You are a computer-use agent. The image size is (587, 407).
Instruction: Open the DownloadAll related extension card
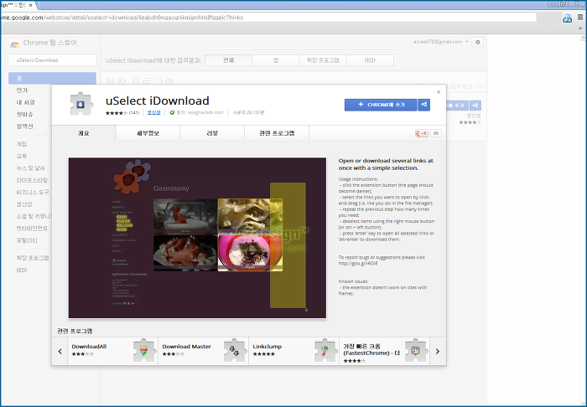112,351
